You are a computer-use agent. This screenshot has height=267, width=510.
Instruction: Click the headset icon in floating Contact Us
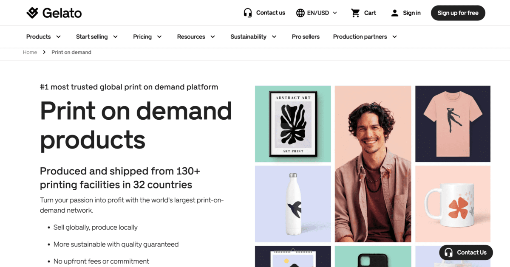448,253
